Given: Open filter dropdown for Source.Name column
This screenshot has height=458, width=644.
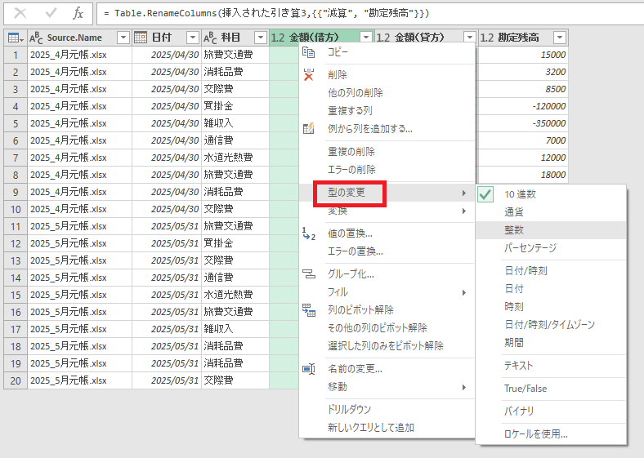Looking at the screenshot, I should click(x=123, y=38).
